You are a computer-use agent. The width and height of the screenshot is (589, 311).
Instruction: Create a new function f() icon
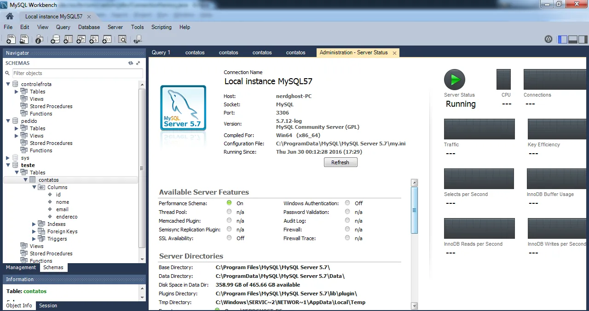click(x=107, y=40)
